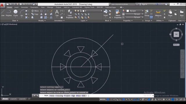Click the Help question mark icon

(166, 4)
